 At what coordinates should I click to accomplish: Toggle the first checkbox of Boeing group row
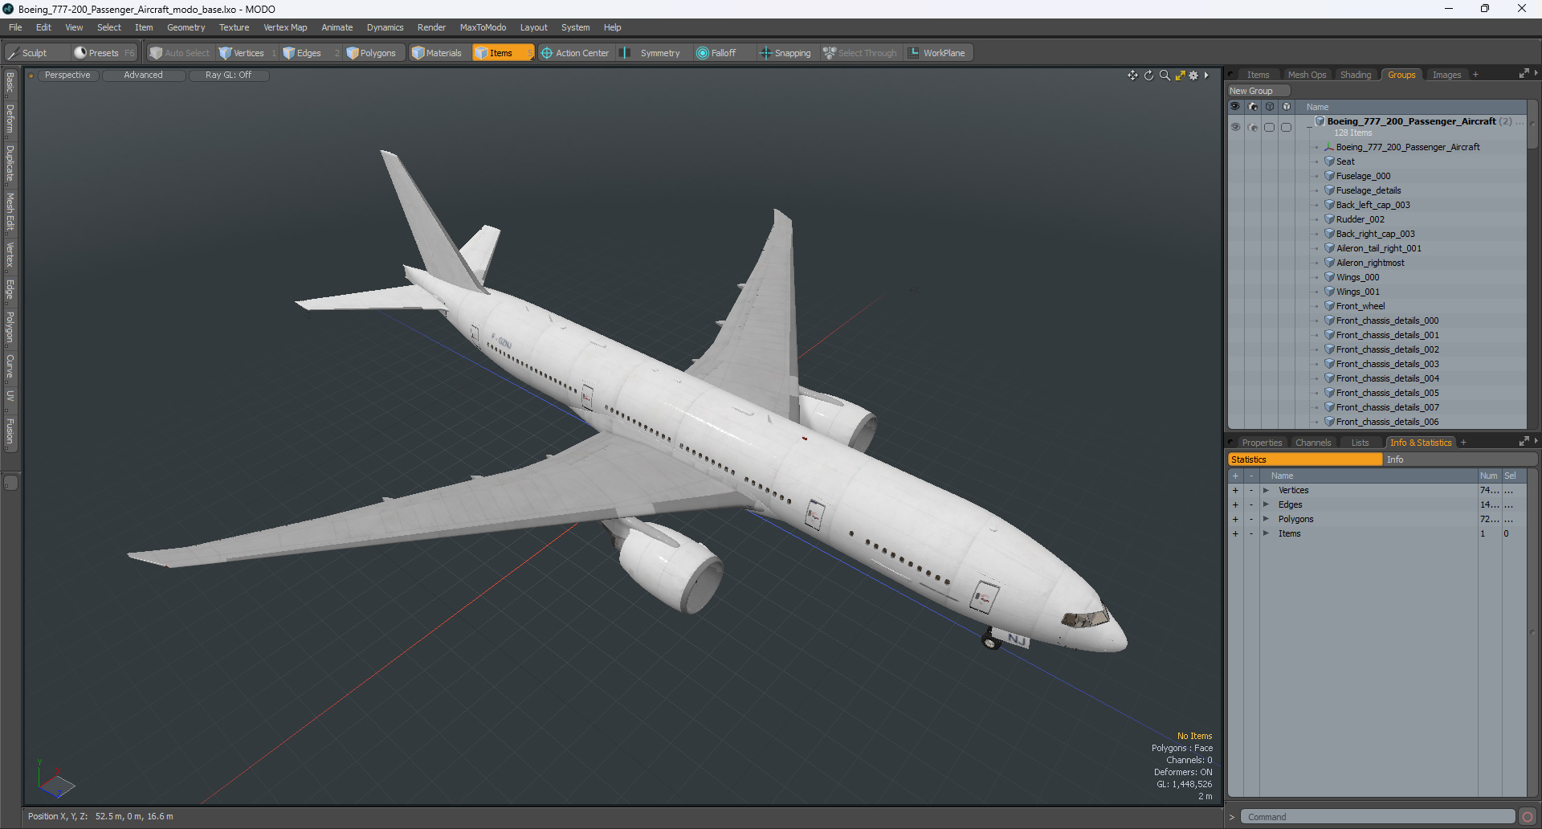click(1270, 127)
